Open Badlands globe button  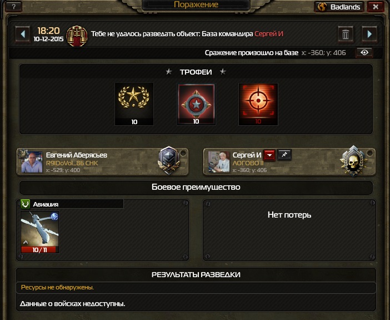(x=339, y=7)
